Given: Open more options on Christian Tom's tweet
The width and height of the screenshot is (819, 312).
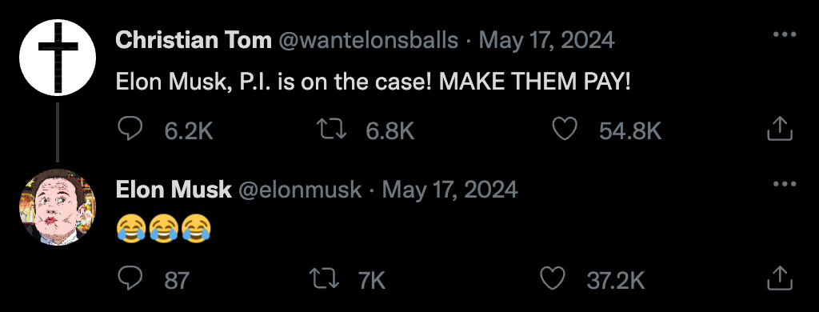Looking at the screenshot, I should 784,34.
